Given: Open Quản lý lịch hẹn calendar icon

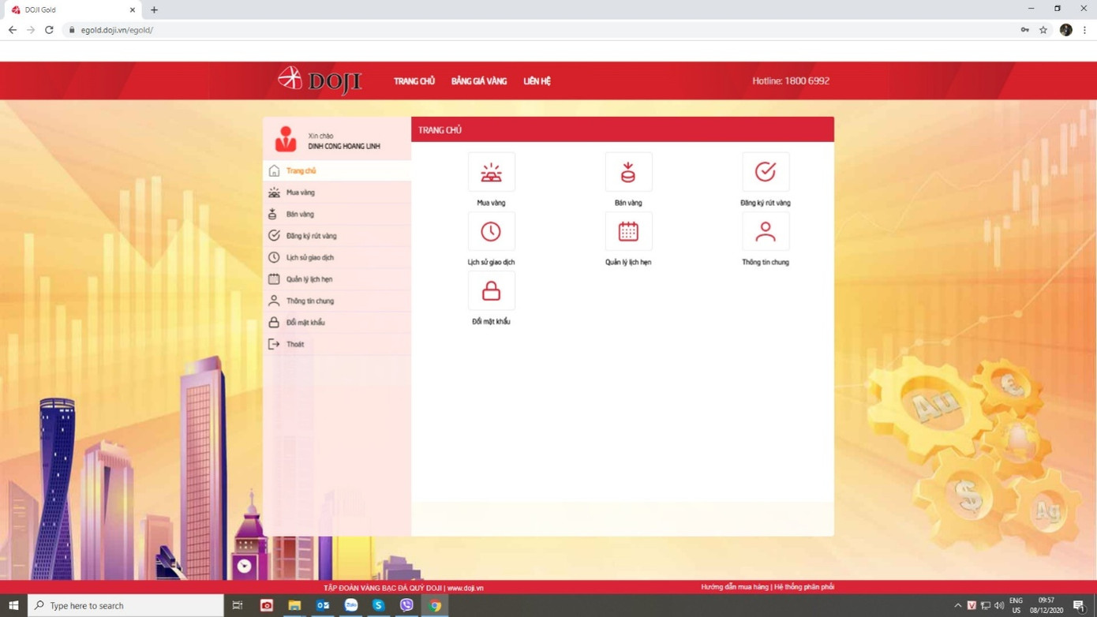Looking at the screenshot, I should (x=627, y=230).
